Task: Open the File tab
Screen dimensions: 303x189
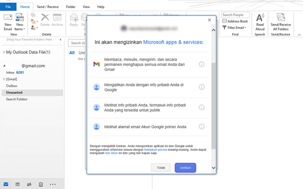Action: pyautogui.click(x=8, y=7)
